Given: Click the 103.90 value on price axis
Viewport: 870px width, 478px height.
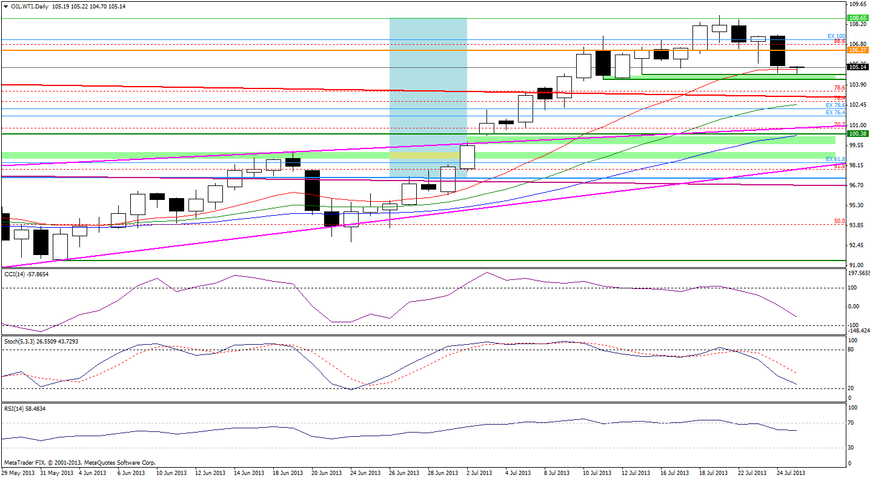Looking at the screenshot, I should 858,85.
